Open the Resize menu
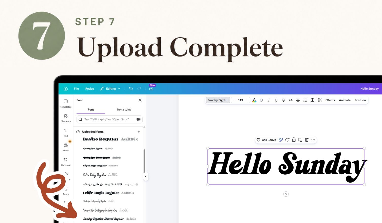The width and height of the screenshot is (382, 223). [x=89, y=89]
